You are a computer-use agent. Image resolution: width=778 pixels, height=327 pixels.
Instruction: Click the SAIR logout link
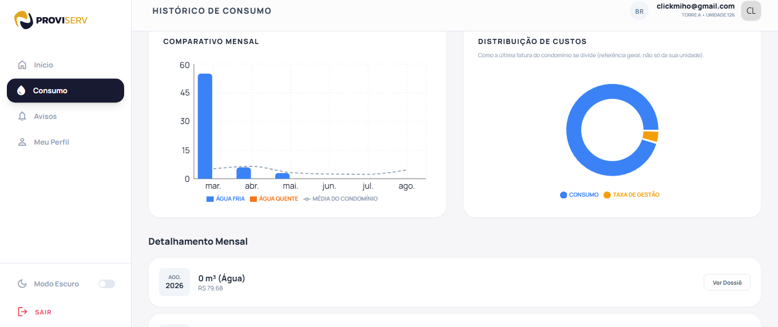click(43, 312)
